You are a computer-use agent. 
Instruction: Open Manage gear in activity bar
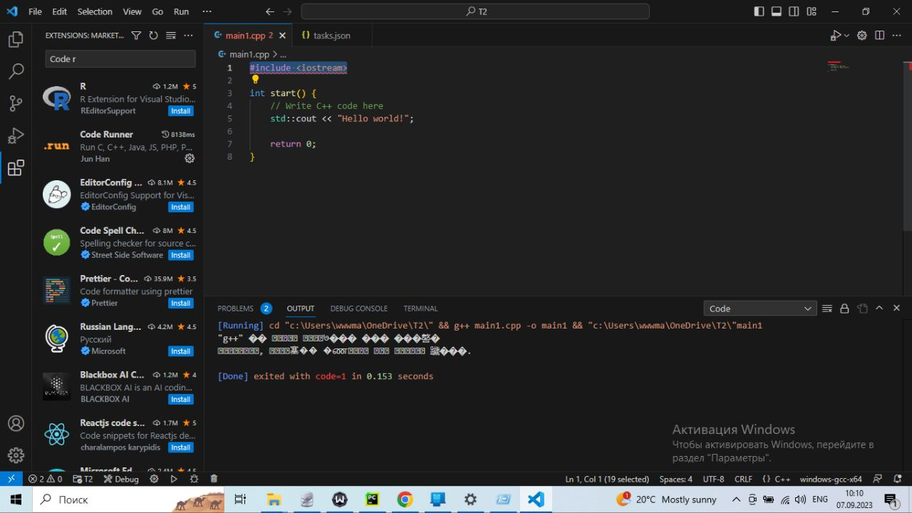click(x=16, y=455)
